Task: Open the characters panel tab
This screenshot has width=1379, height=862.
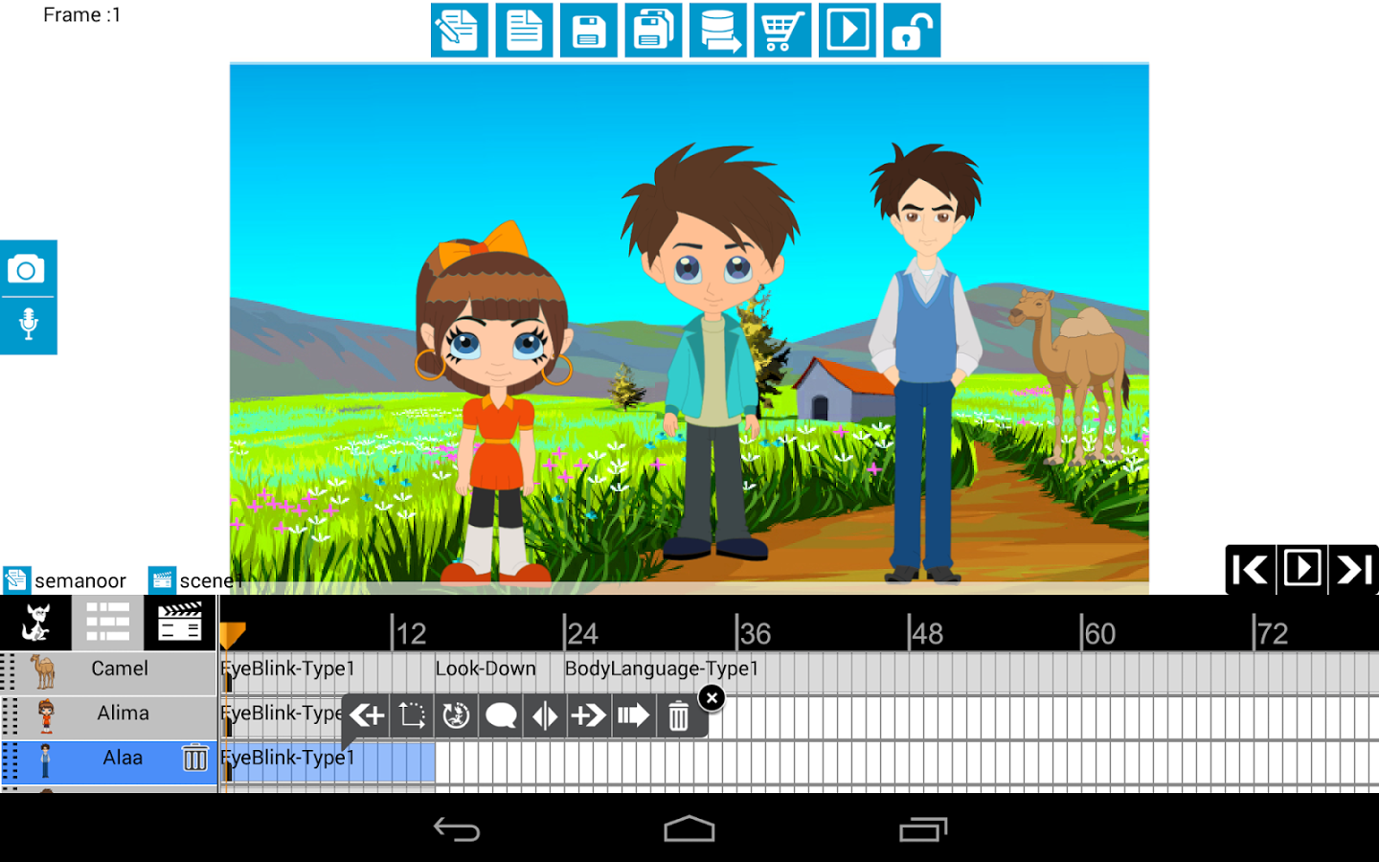Action: pyautogui.click(x=35, y=624)
